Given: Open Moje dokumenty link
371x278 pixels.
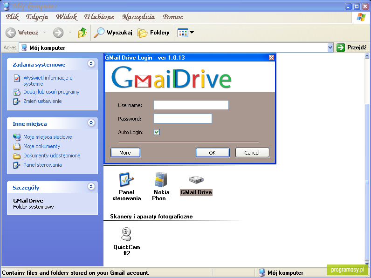Looking at the screenshot, I should (42, 146).
